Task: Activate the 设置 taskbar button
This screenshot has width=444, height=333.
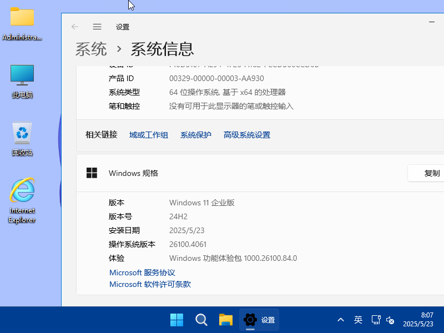Action: point(259,320)
